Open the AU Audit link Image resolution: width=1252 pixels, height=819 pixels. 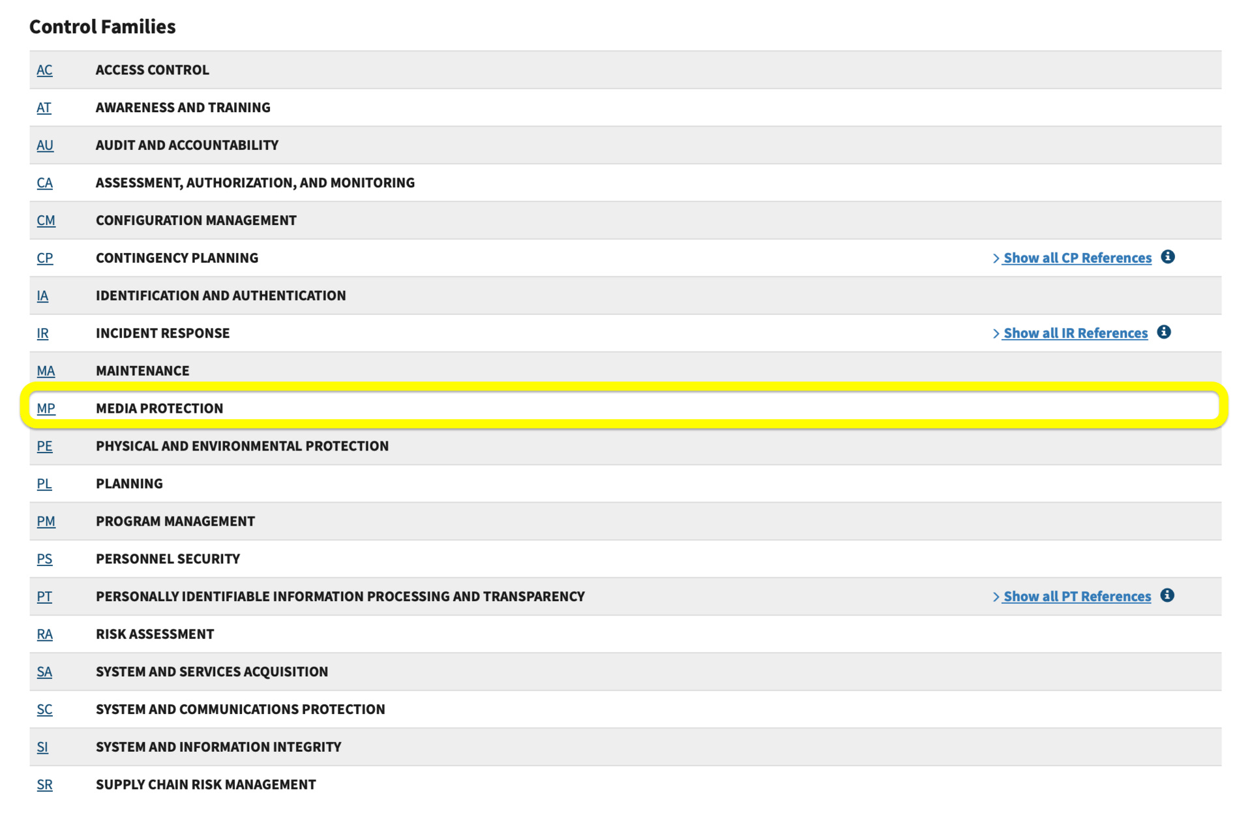tap(45, 145)
